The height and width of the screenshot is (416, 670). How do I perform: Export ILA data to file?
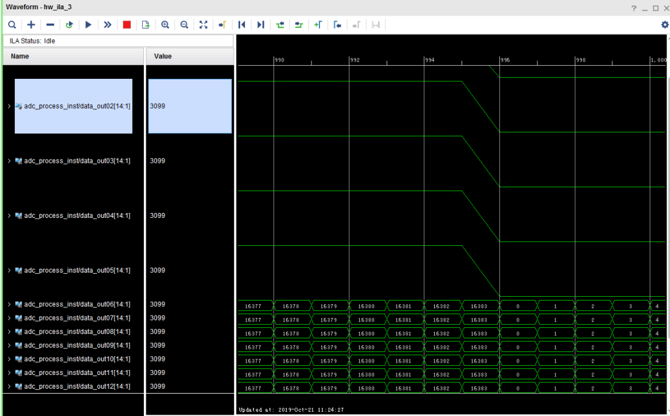coord(146,25)
